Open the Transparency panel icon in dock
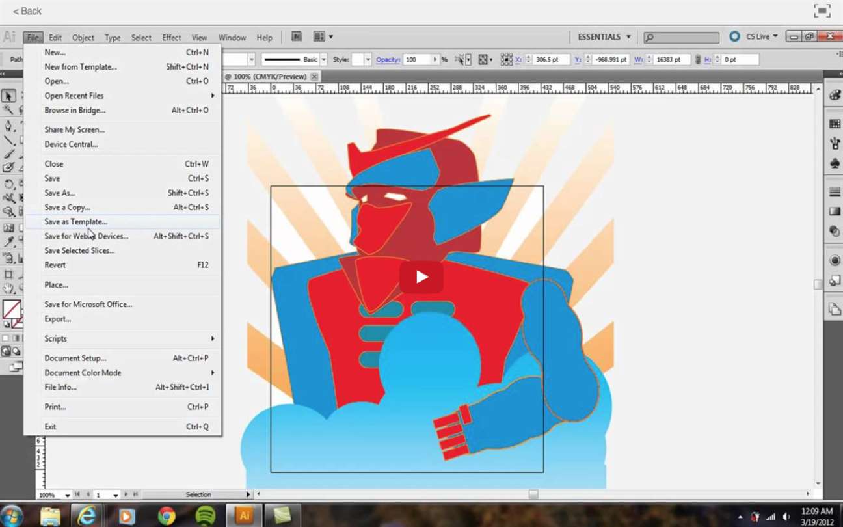Viewport: 843px width, 527px height. pyautogui.click(x=835, y=232)
